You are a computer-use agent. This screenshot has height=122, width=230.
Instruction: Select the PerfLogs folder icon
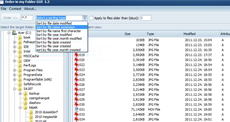point(20,66)
